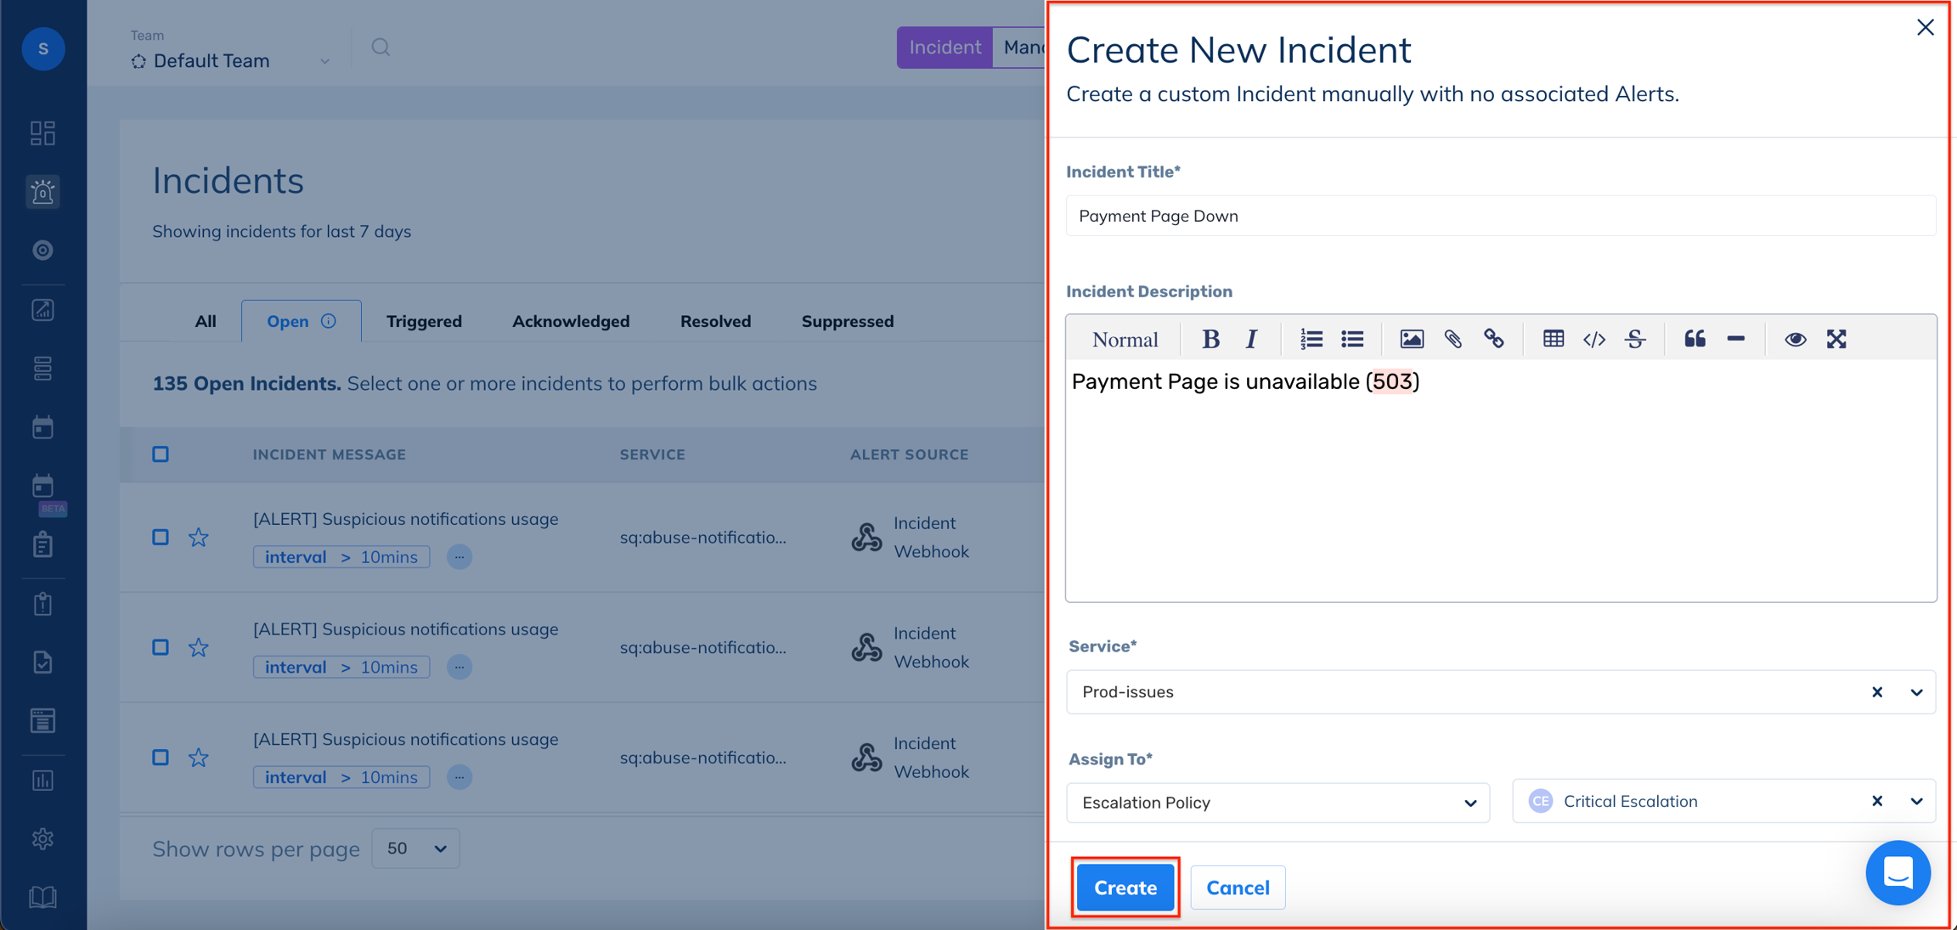Image resolution: width=1957 pixels, height=930 pixels.
Task: Clear the Prod-issues service selection
Action: tap(1877, 692)
